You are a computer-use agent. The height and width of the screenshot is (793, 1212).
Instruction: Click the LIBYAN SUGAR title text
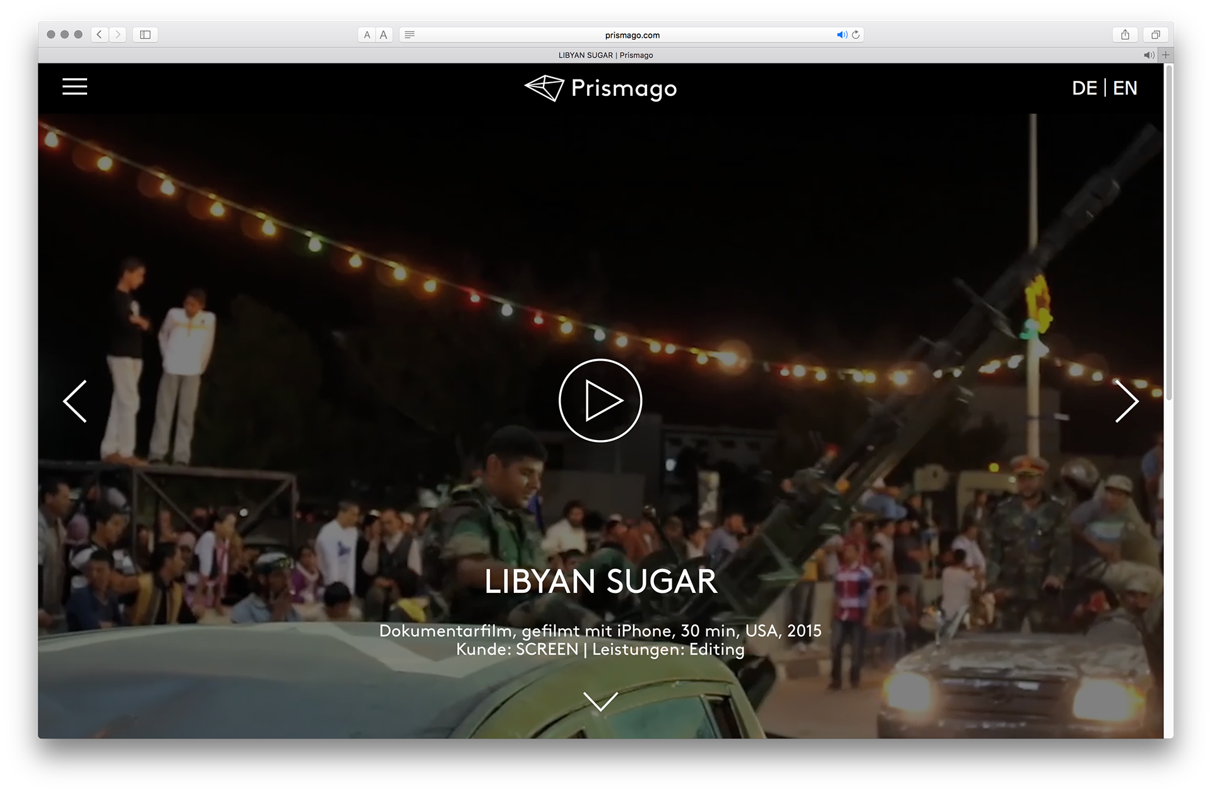click(601, 581)
